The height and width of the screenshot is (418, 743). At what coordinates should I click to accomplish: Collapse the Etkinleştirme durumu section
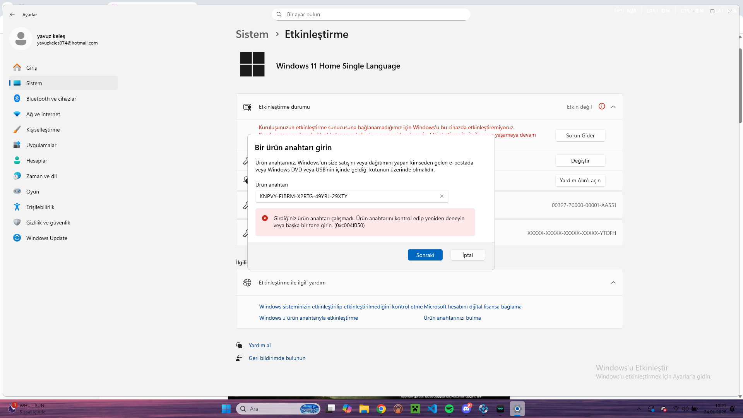click(613, 107)
